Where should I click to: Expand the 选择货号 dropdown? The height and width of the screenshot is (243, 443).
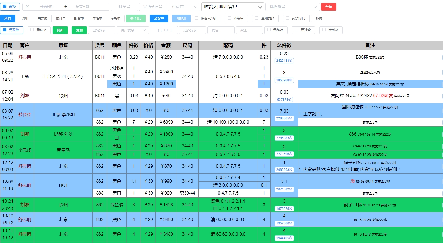(293, 7)
